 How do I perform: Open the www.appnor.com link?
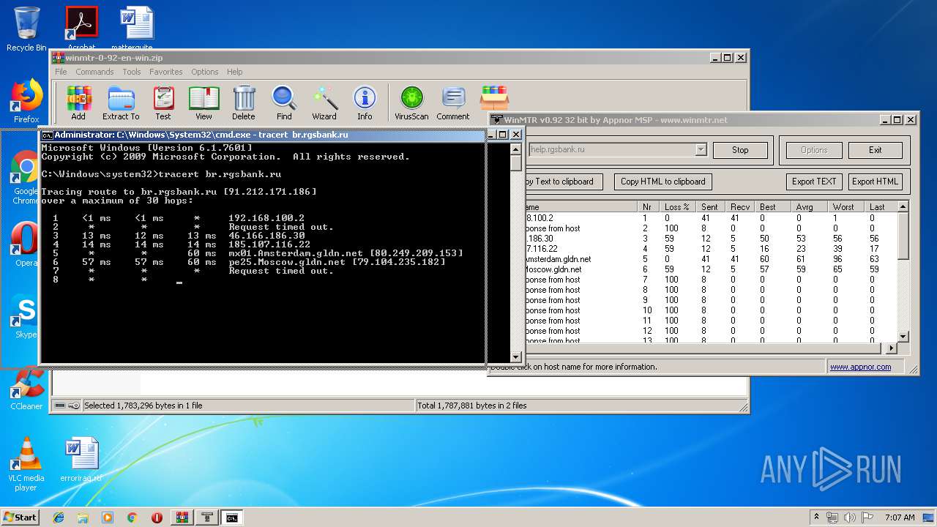(860, 367)
